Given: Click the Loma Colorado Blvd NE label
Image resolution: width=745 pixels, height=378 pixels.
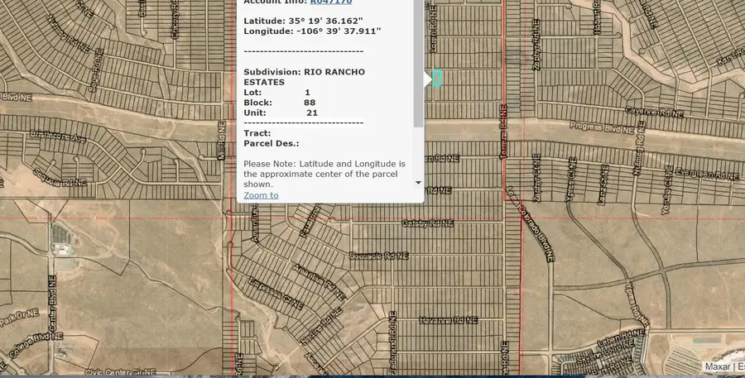Looking at the screenshot, I should 531,224.
